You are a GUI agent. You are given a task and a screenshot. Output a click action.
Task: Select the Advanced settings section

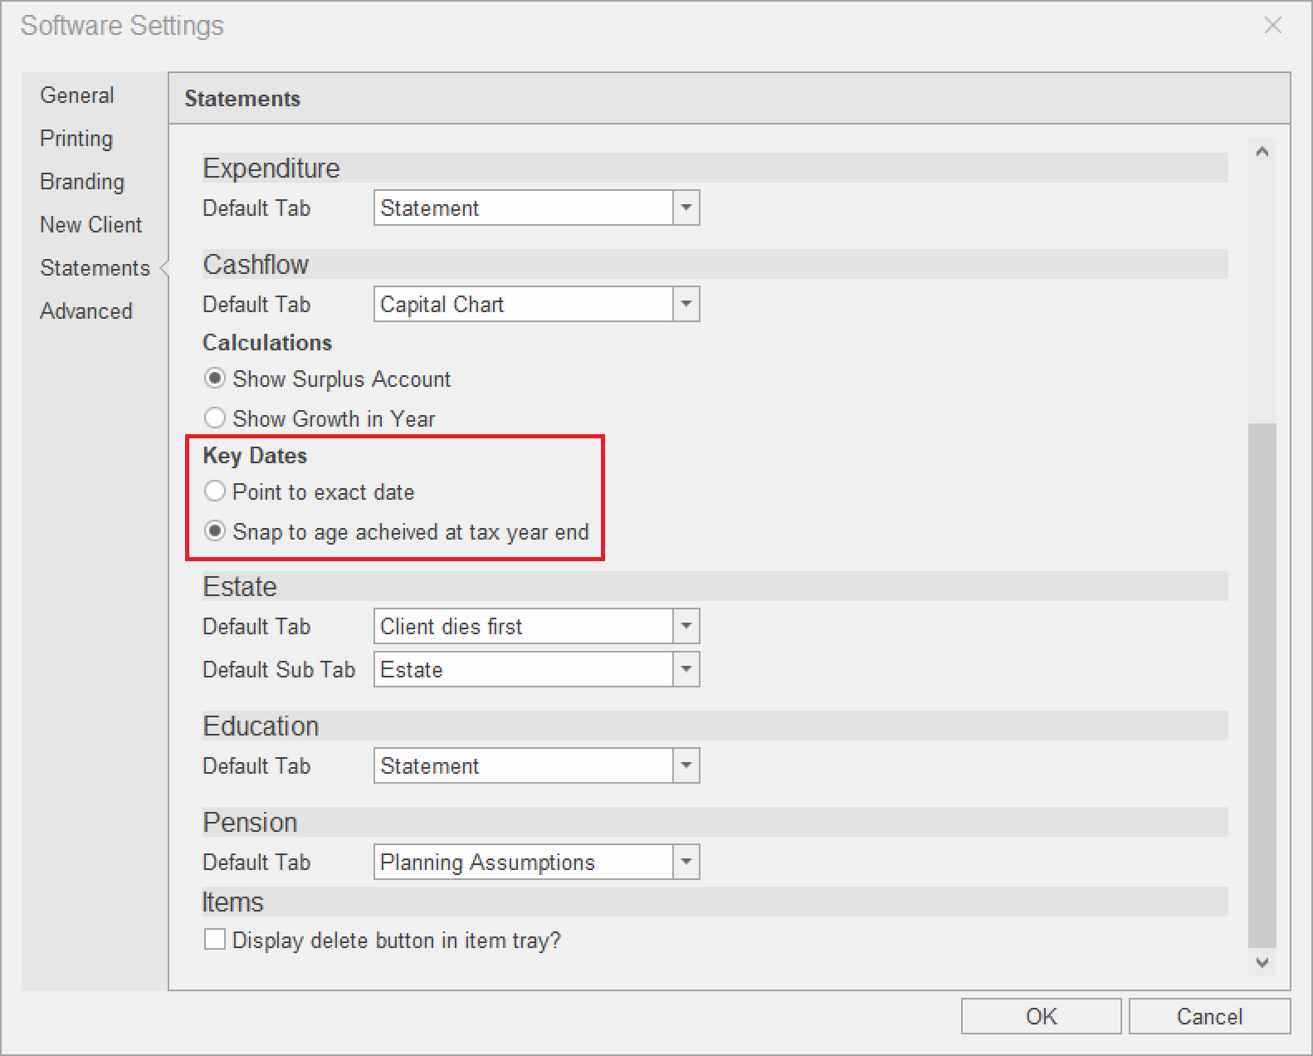(86, 311)
